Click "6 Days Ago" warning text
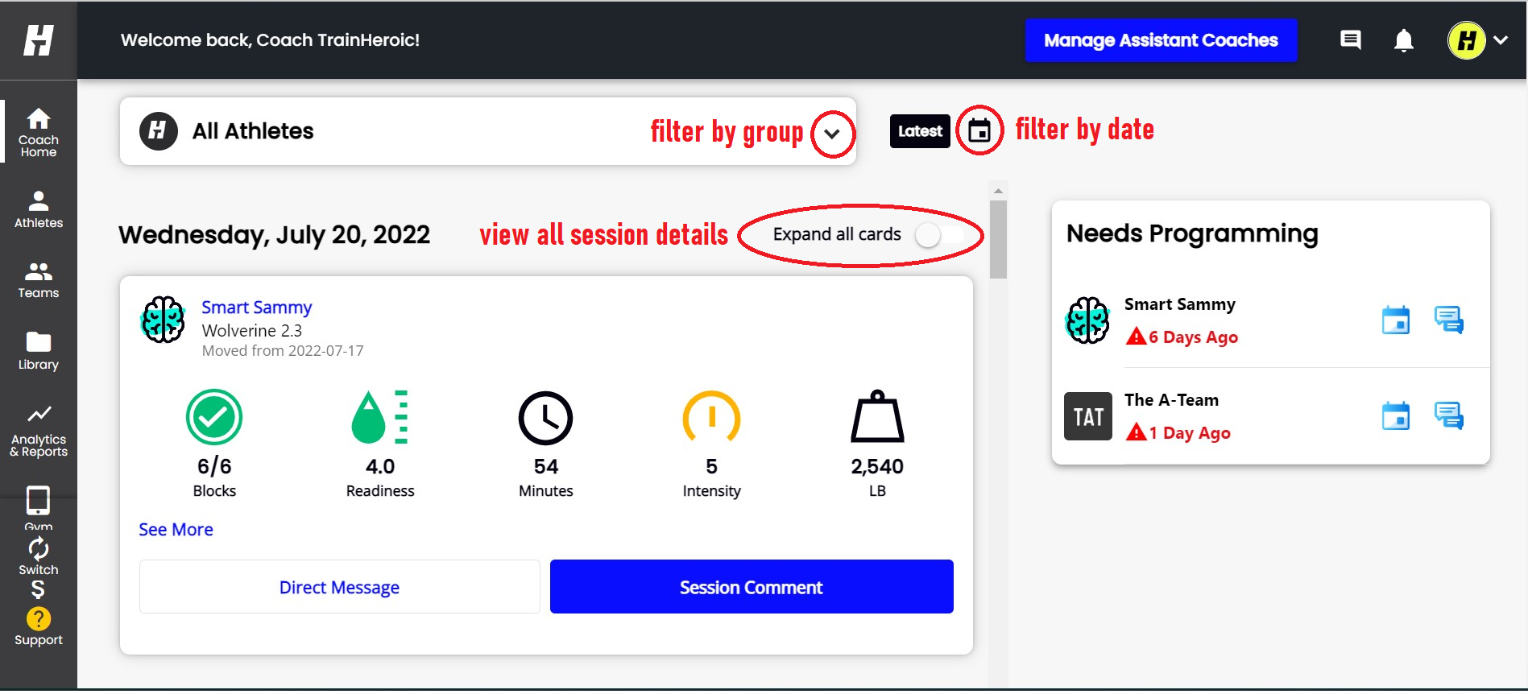Viewport: 1528px width, 694px height. 1193,337
